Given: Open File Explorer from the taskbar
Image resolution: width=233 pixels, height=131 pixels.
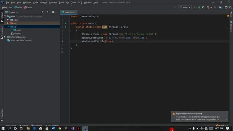Looking at the screenshot, I should [28, 128].
